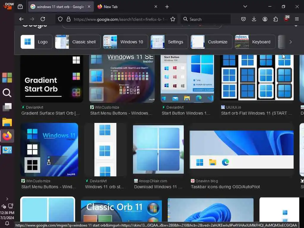Open Start orb Flat Windows 11 grid image

point(257,77)
